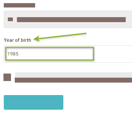Click the teal submit button

34,102
